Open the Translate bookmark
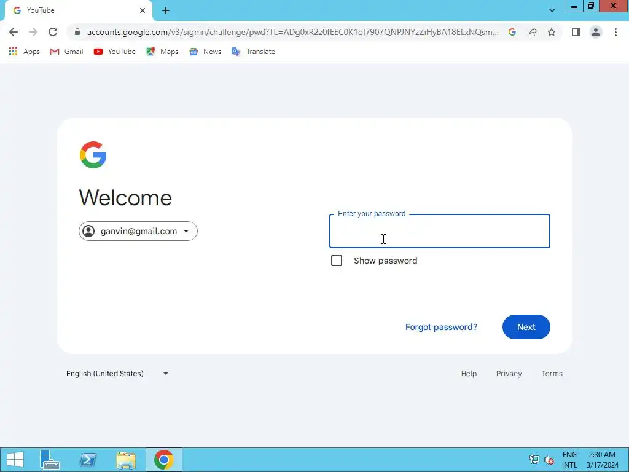This screenshot has width=629, height=472. point(254,52)
